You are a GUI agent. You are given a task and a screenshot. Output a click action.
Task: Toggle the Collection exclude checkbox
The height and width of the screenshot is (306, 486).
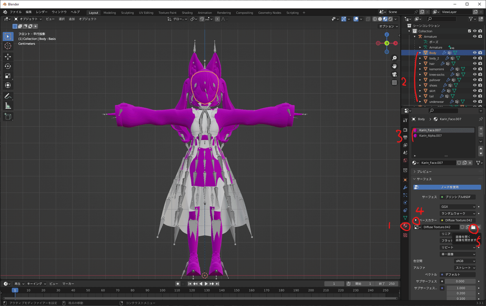tap(469, 31)
